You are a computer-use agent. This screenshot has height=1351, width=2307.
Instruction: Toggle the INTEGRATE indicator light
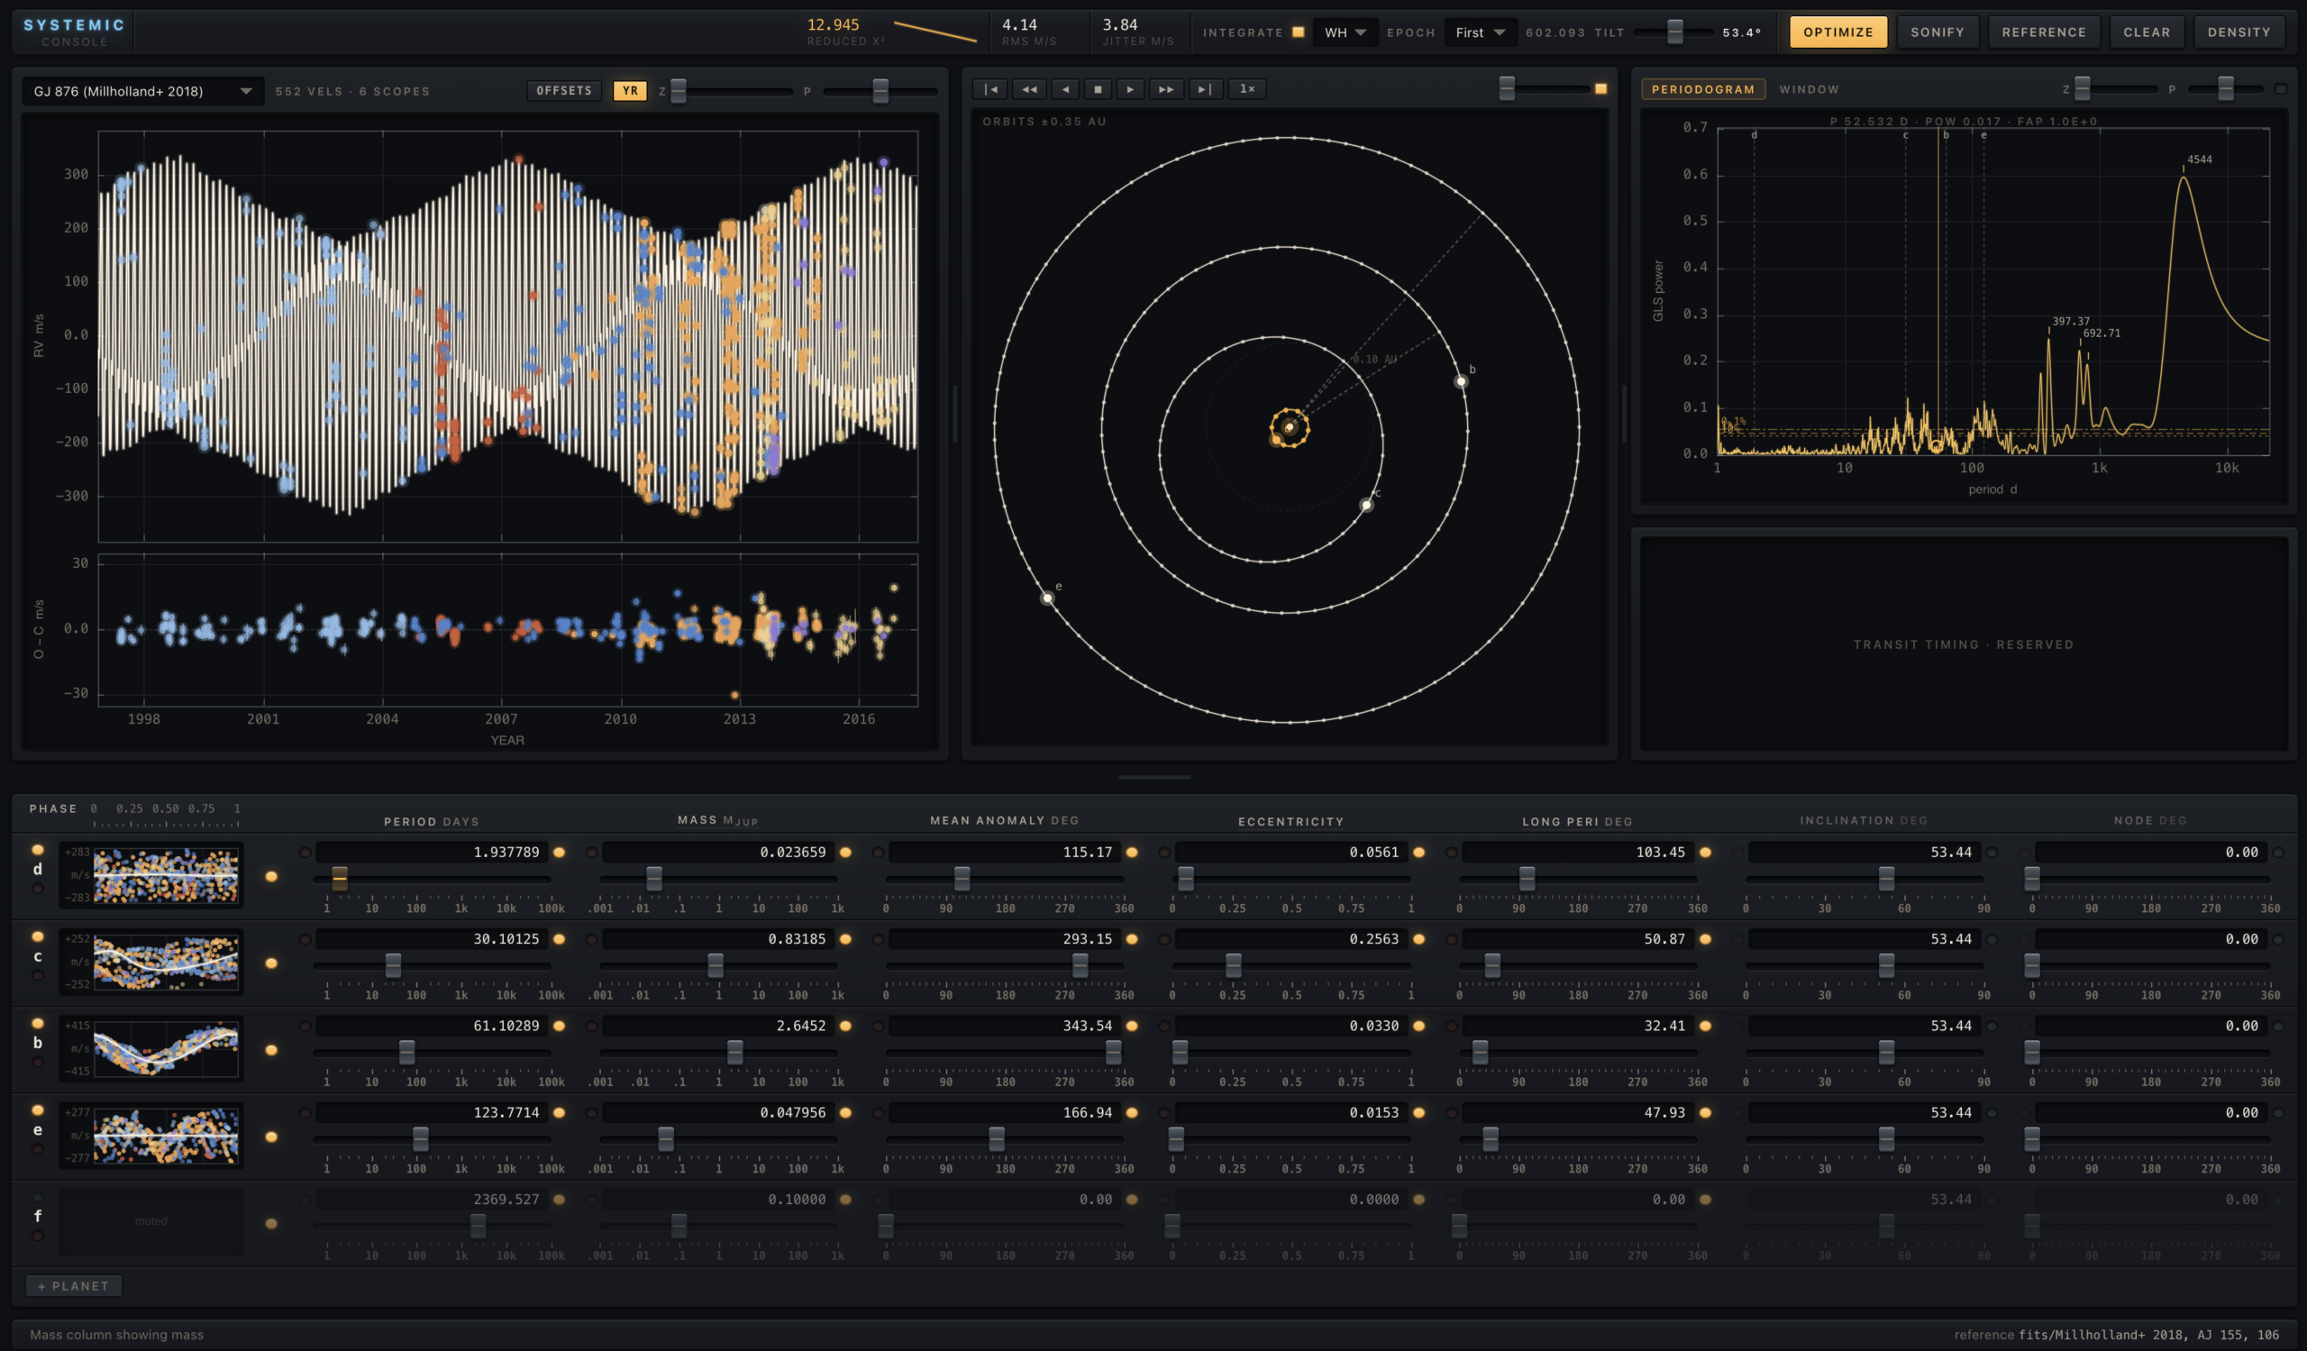point(1297,32)
